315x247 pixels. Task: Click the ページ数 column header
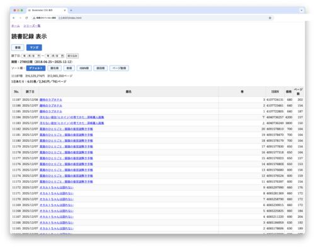pos(298,91)
